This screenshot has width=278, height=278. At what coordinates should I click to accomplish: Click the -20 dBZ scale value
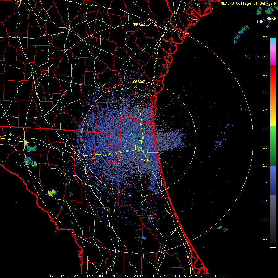(264, 220)
